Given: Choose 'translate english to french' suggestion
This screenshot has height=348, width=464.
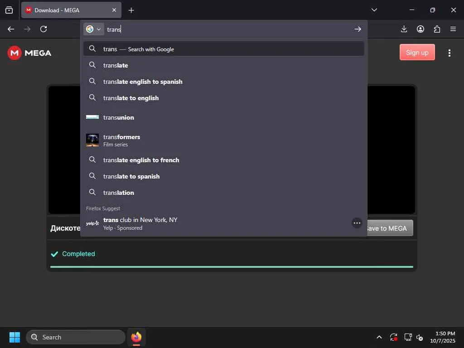Looking at the screenshot, I should [x=224, y=160].
